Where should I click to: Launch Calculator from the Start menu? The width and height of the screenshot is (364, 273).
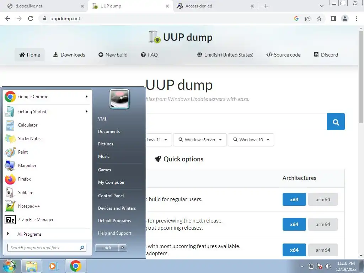(47, 125)
